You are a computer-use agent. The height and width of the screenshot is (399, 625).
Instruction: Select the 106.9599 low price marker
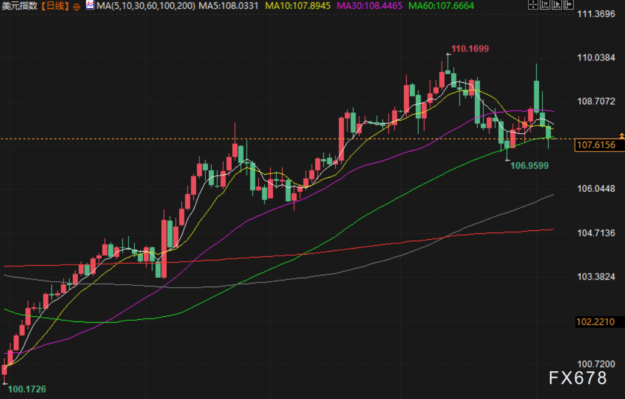pyautogui.click(x=529, y=166)
